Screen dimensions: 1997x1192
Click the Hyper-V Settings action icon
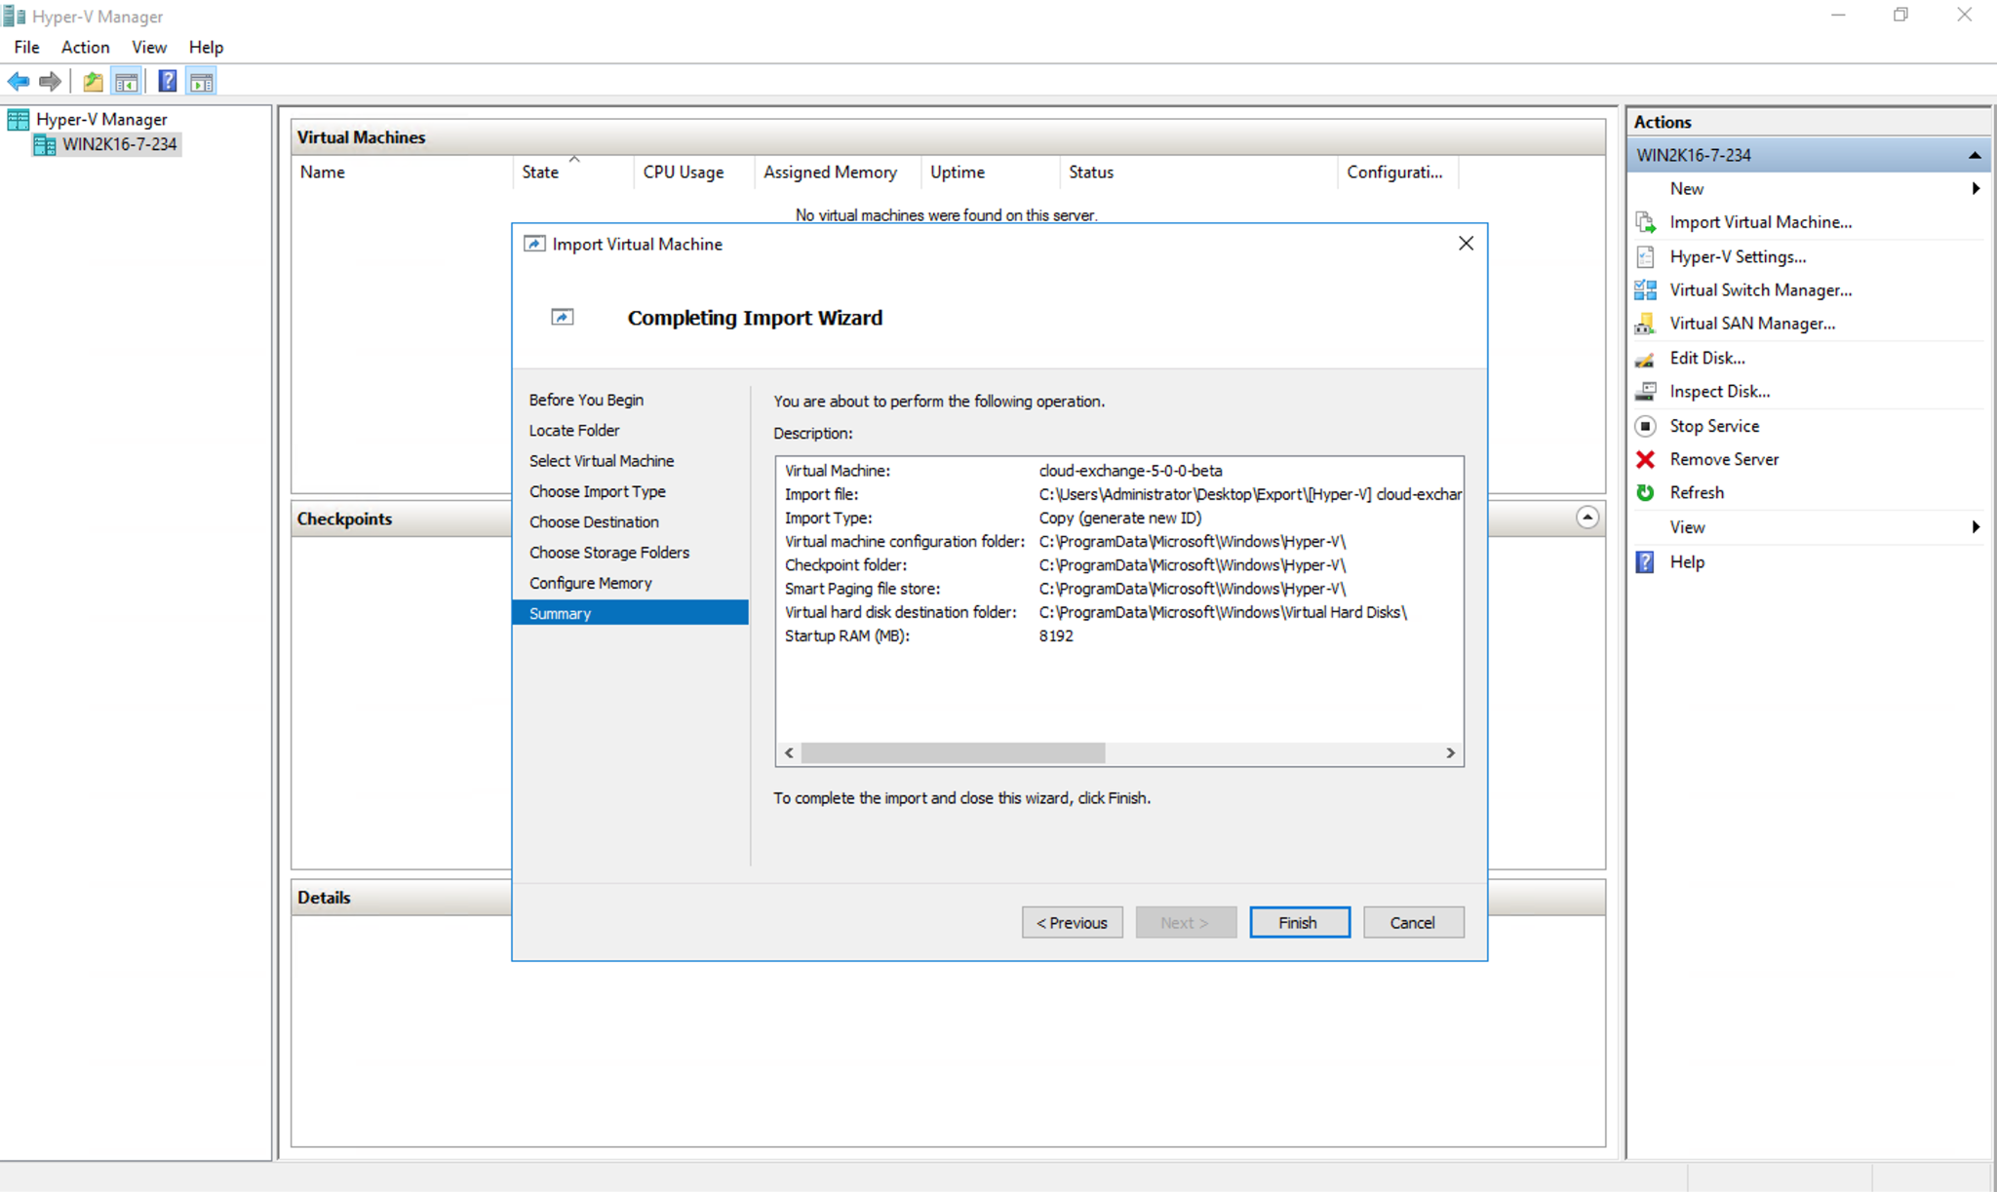tap(1646, 256)
